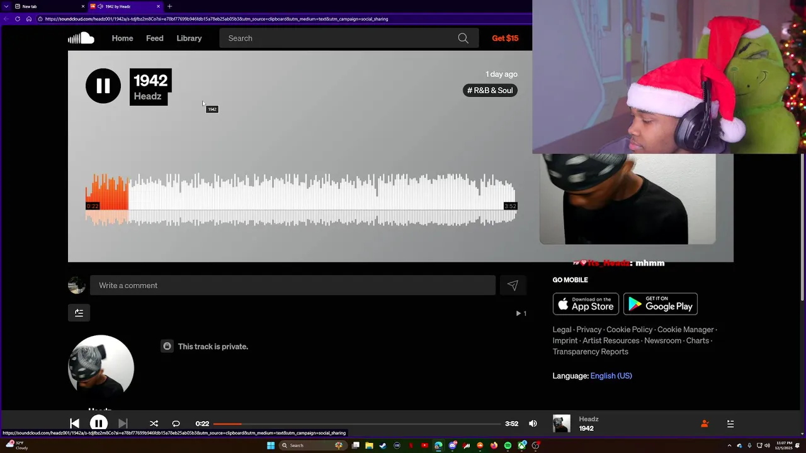Click the 1942 track title

150,81
